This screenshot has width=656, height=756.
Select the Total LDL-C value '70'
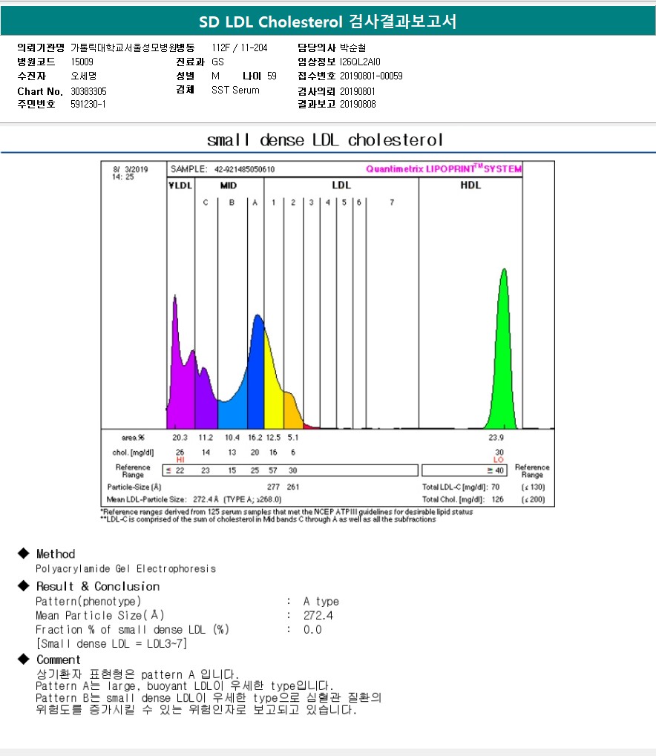[496, 487]
